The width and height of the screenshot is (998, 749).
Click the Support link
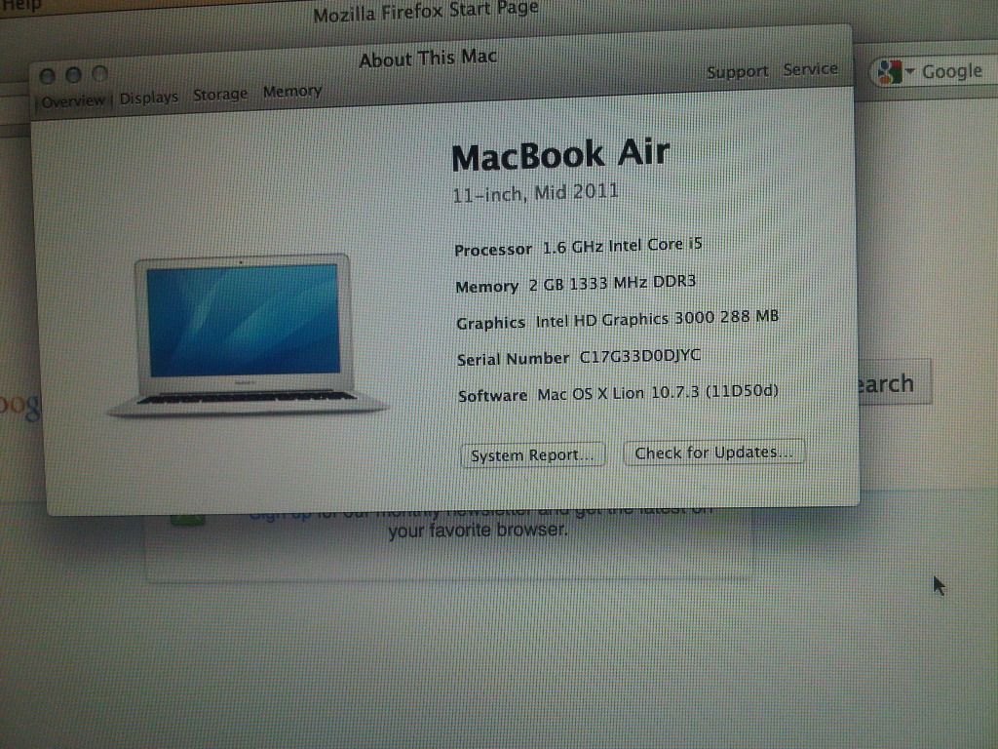pos(737,72)
